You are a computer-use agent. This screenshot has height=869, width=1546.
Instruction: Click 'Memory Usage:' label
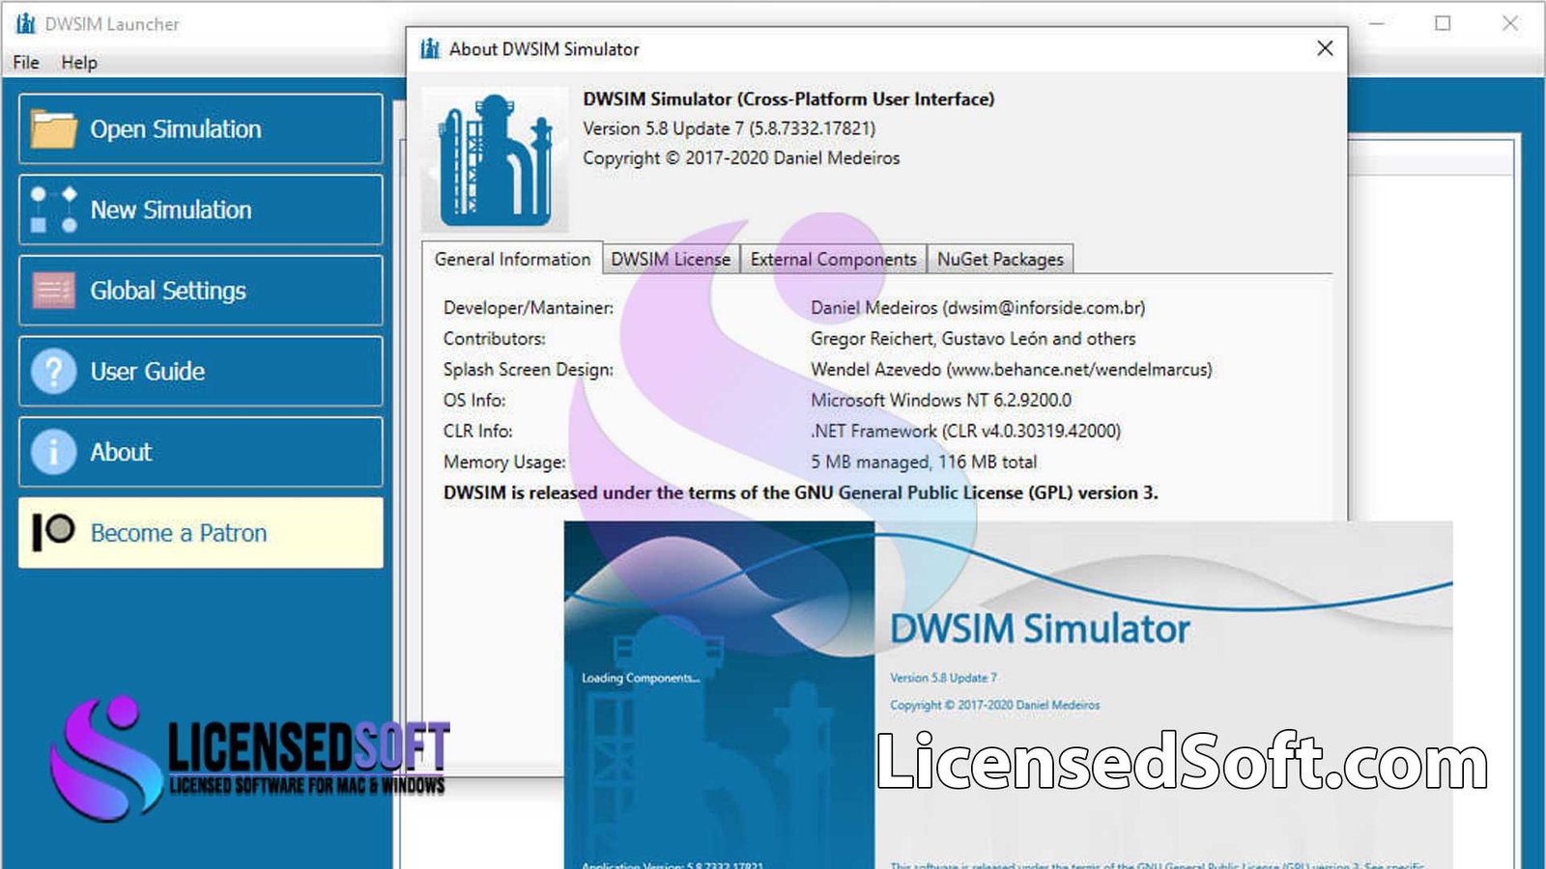504,462
